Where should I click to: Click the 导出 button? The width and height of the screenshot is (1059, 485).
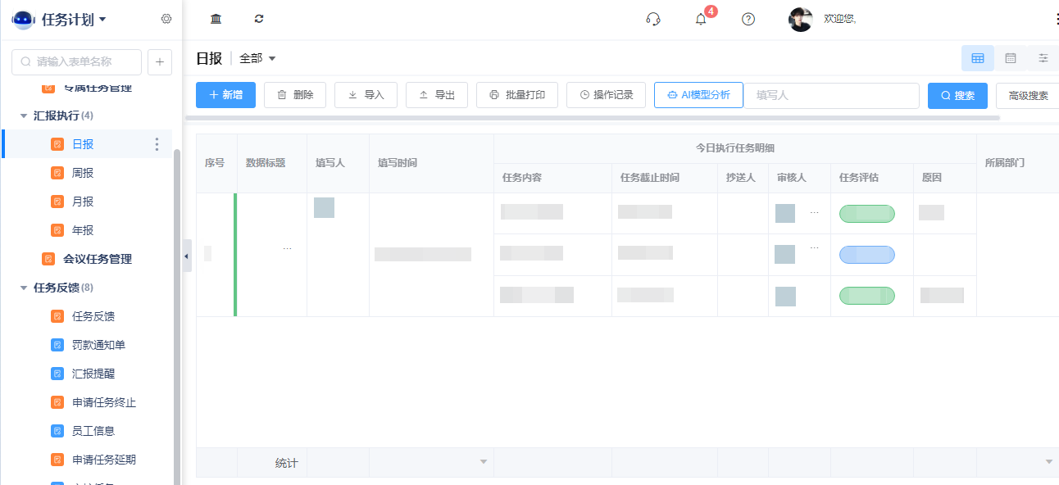(437, 95)
